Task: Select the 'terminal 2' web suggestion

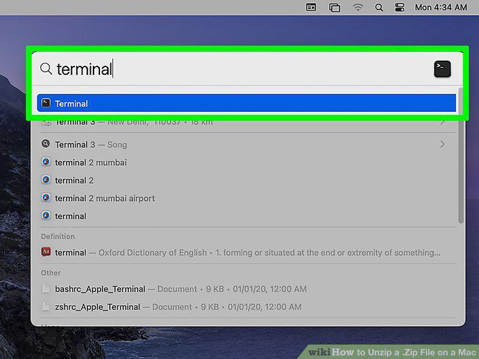Action: (246, 180)
